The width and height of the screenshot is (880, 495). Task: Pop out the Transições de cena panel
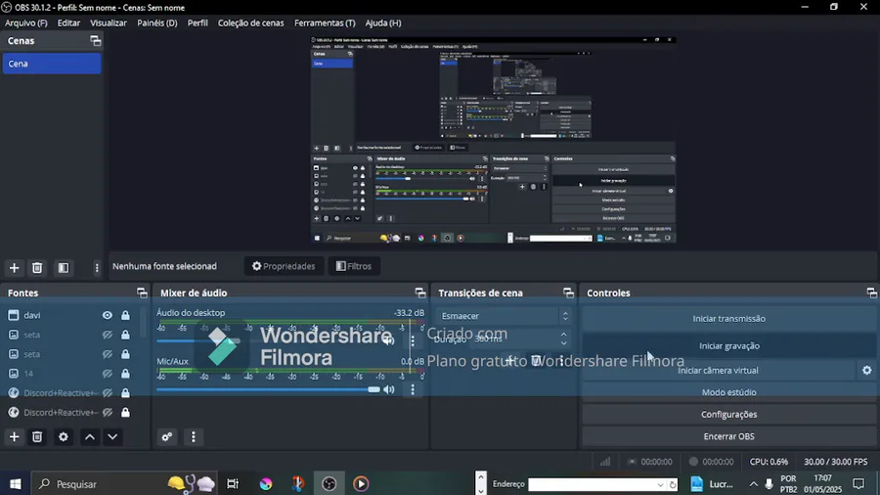[x=568, y=292]
